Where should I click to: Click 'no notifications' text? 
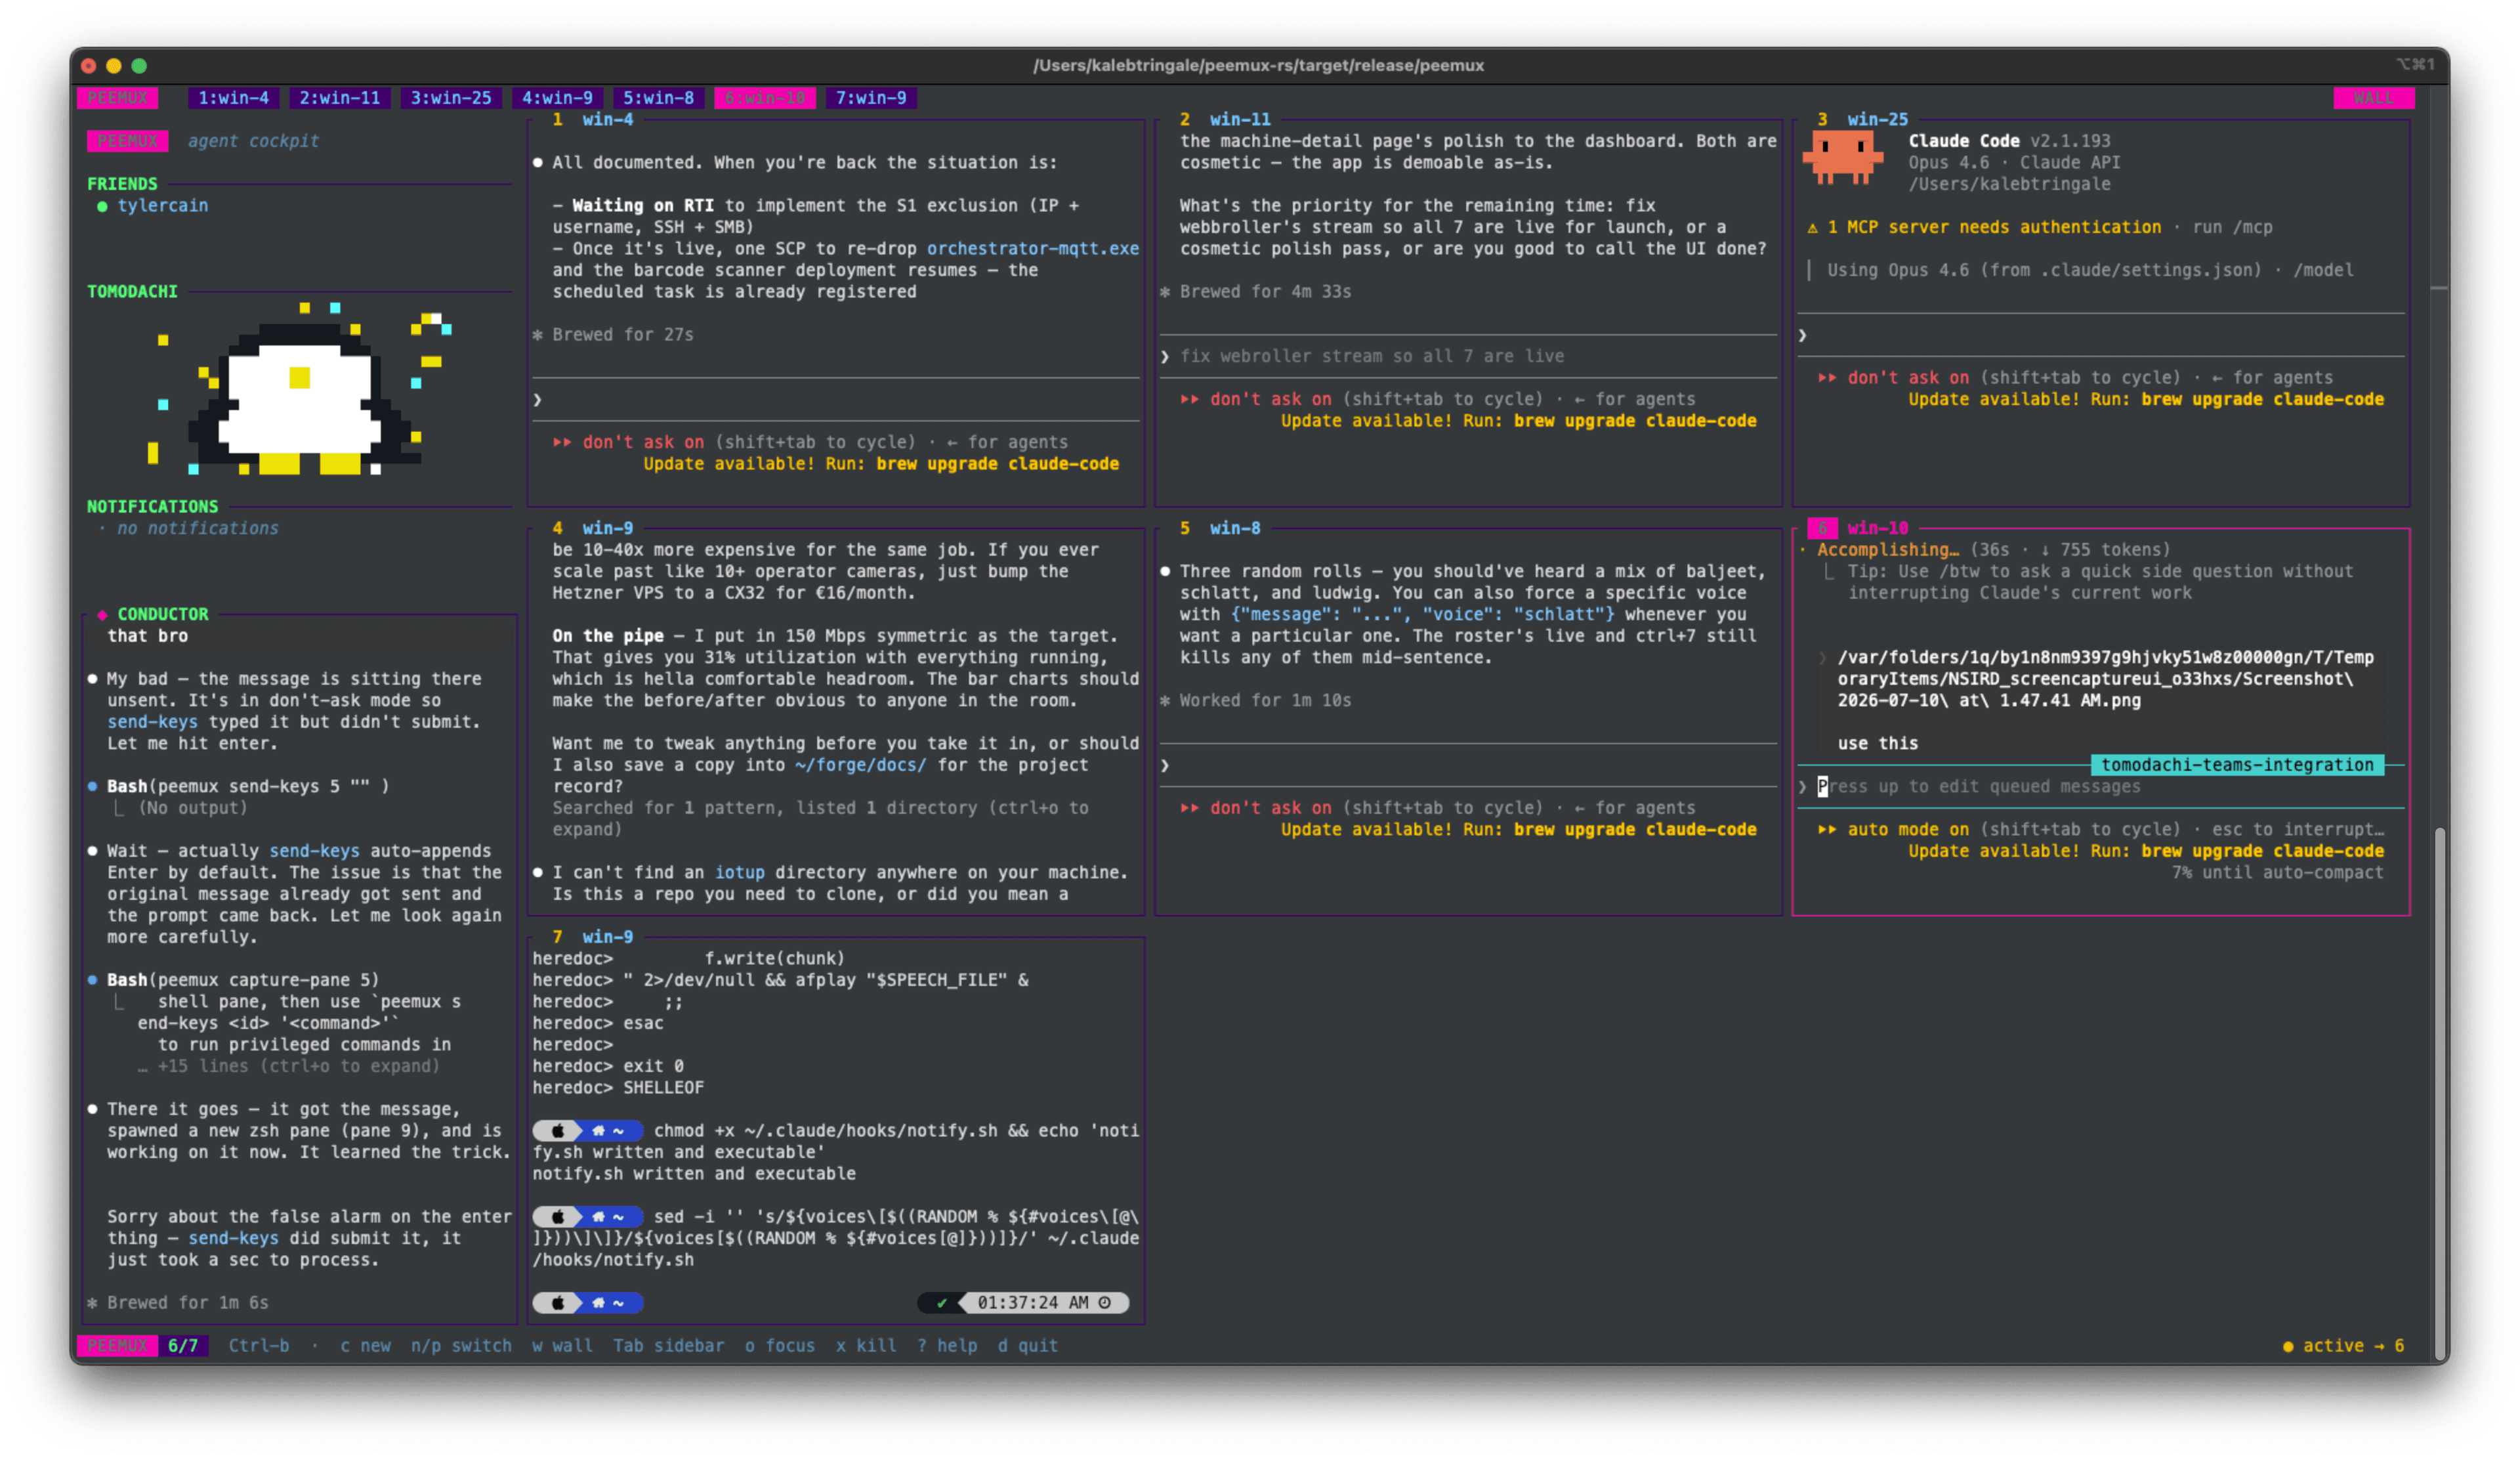click(x=198, y=528)
